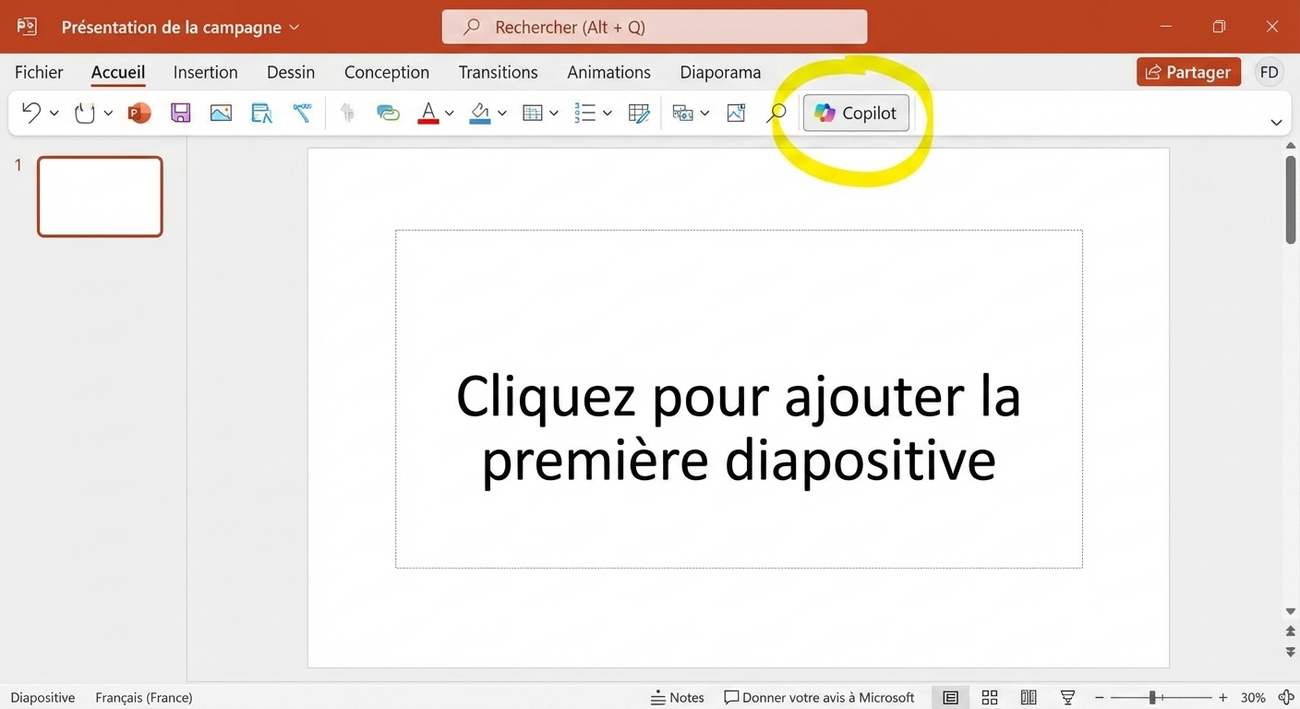
Task: Switch to Normal view icon
Action: point(950,698)
